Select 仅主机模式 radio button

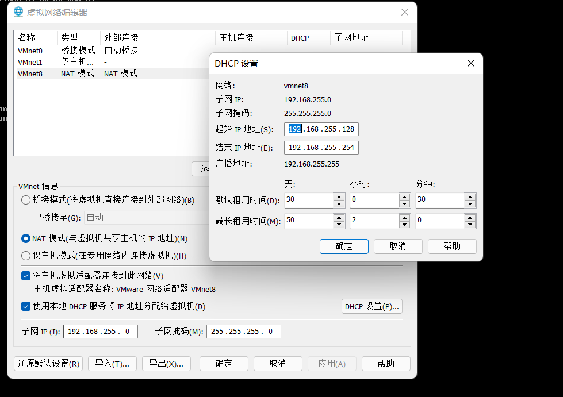[25, 256]
